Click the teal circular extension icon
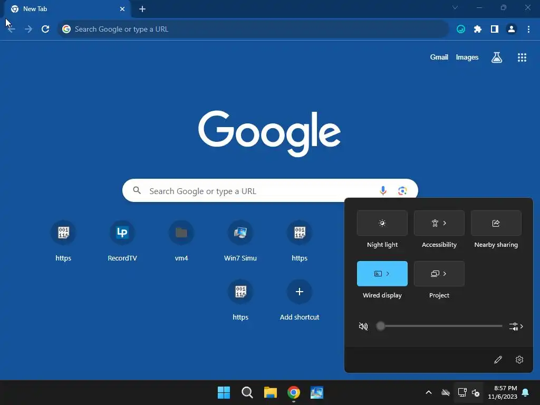540x405 pixels. pos(461,30)
